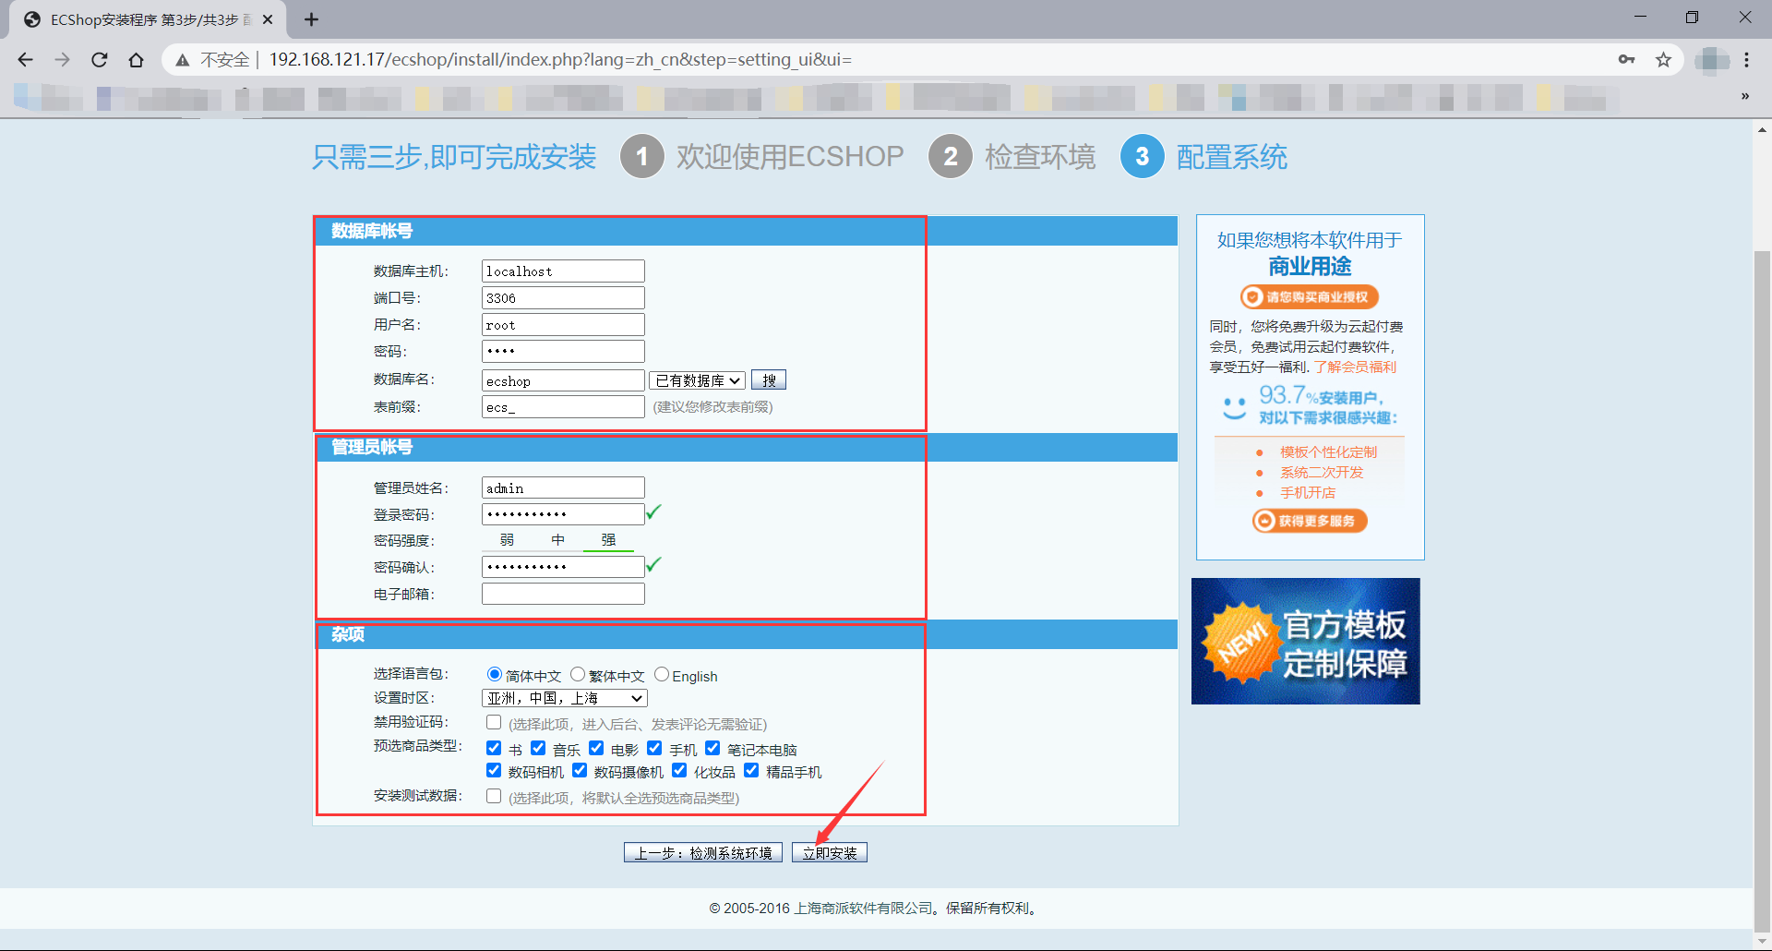
Task: Select English language radio
Action: [662, 674]
